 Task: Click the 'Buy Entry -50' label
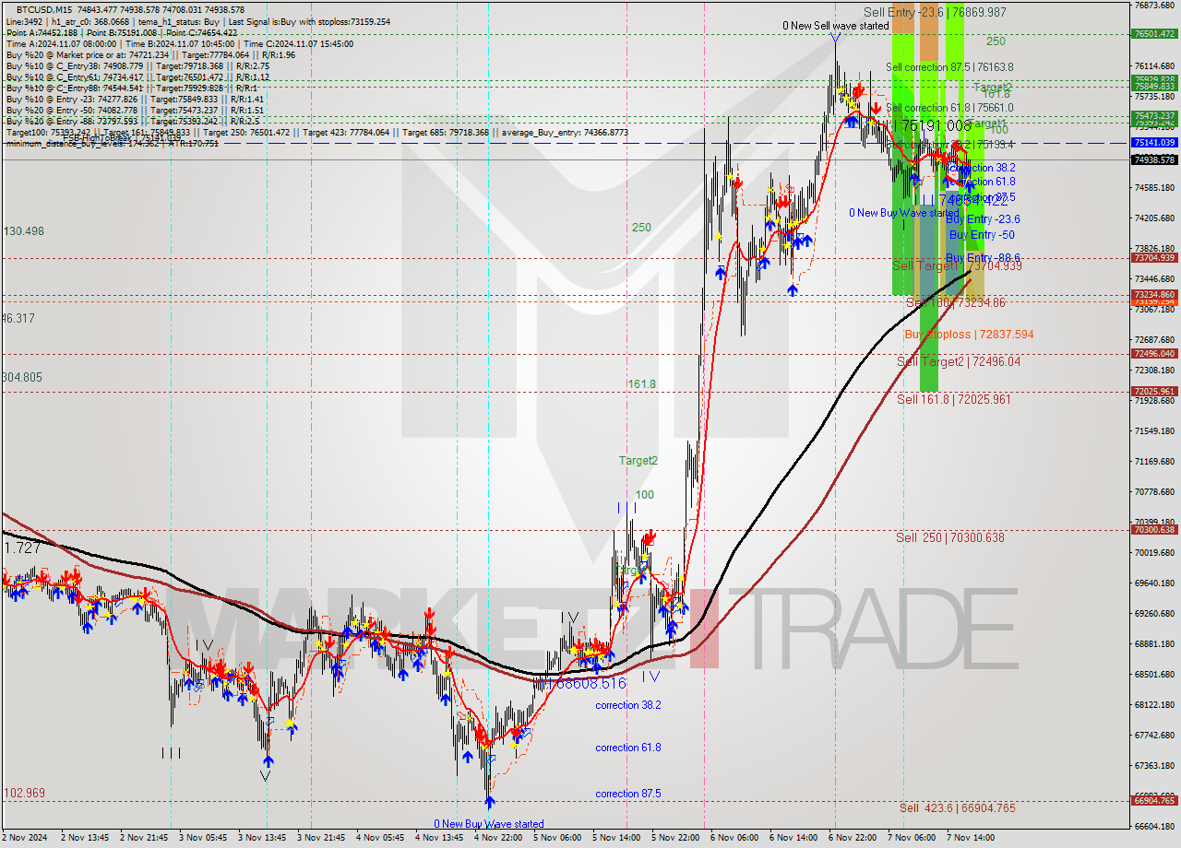click(x=980, y=235)
